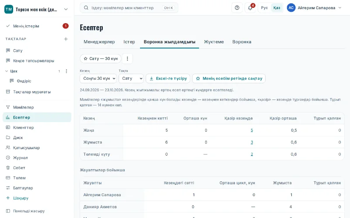Click the АС user avatar

point(291,8)
